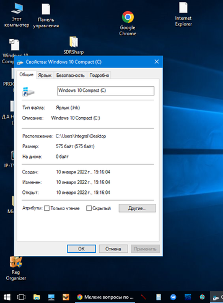The width and height of the screenshot is (223, 303).
Task: Switch to the Ярлык tab
Action: point(45,76)
